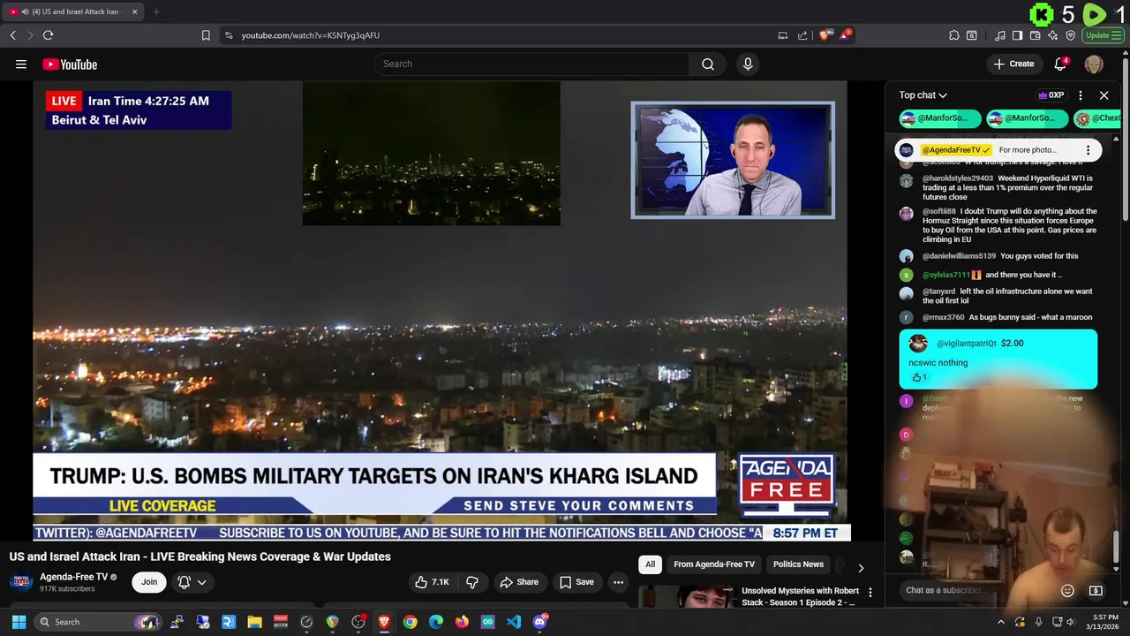This screenshot has width=1130, height=636.
Task: Open the Windows Start menu
Action: point(19,622)
